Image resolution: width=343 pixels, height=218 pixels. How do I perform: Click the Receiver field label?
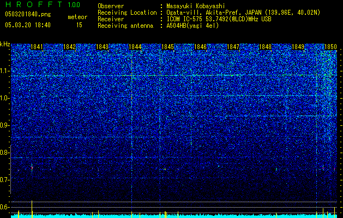pyautogui.click(x=111, y=19)
